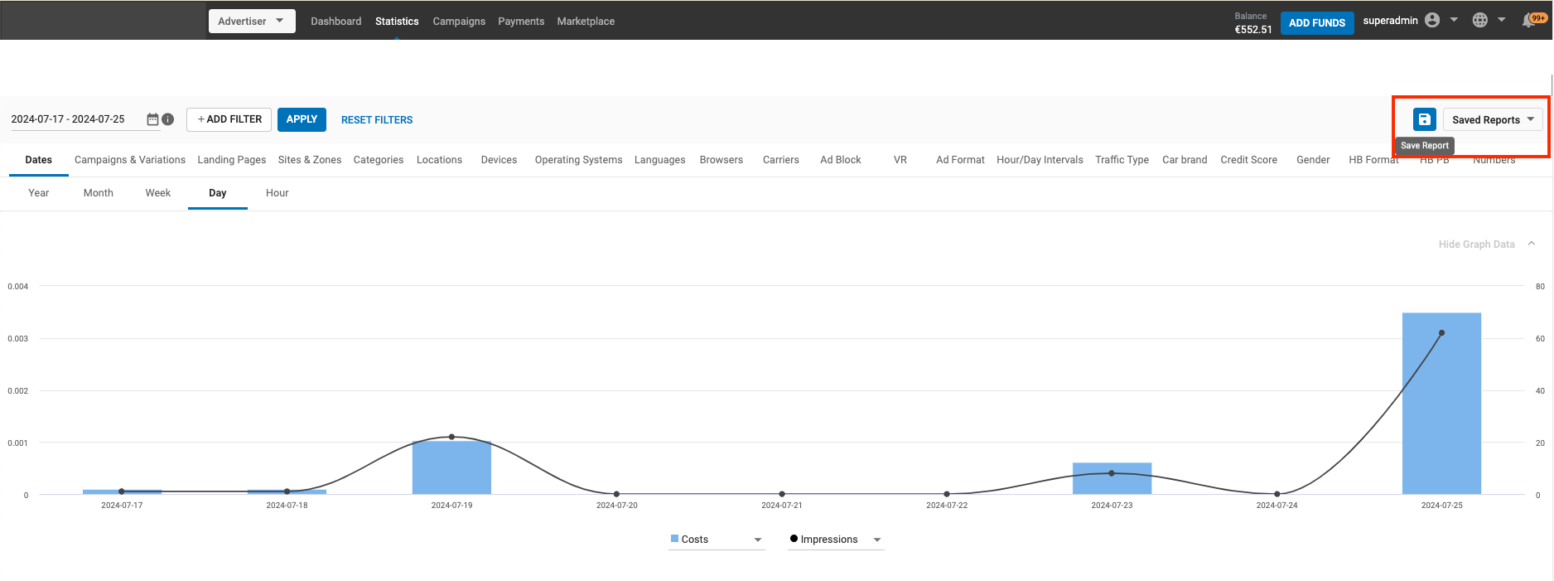Select the Hour interval tab
The width and height of the screenshot is (1554, 581).
pos(277,193)
